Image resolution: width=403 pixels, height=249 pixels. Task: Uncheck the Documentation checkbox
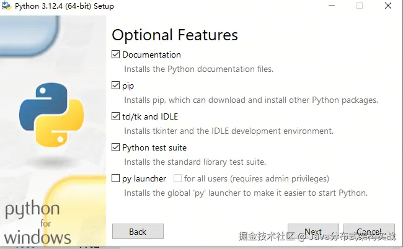click(x=115, y=55)
